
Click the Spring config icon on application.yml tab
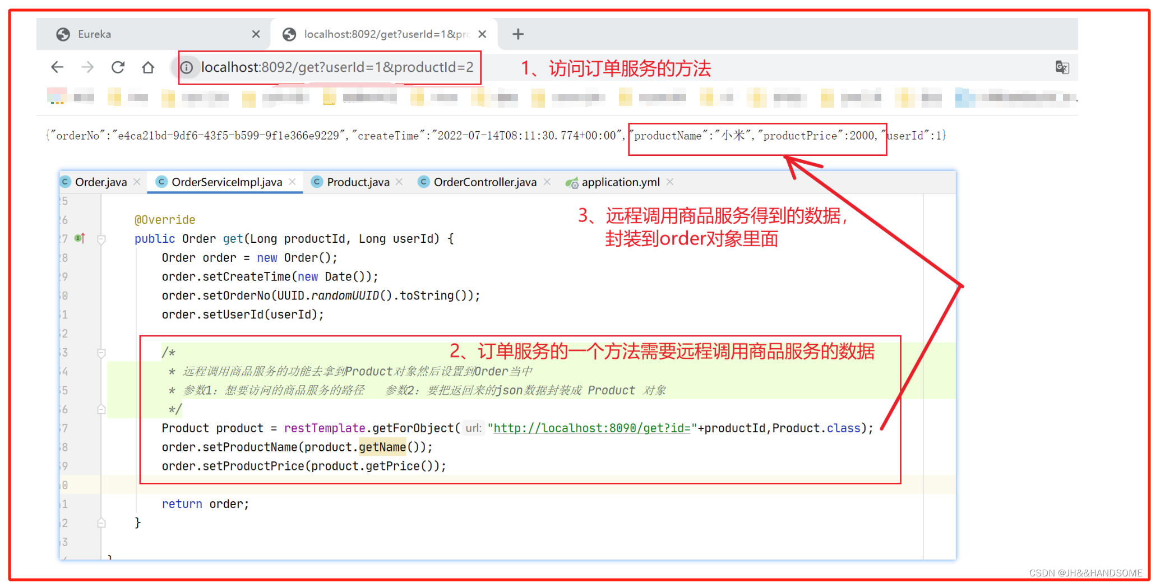tap(572, 183)
